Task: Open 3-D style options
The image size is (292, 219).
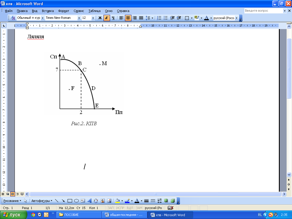Action: click(x=173, y=201)
